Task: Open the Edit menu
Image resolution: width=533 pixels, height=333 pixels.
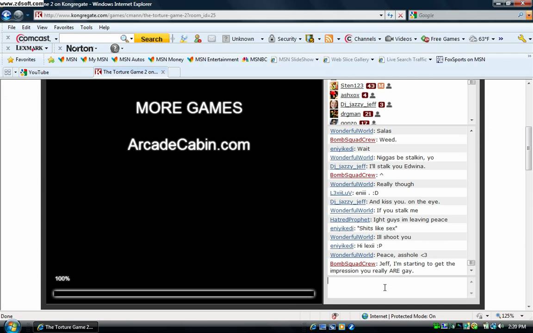Action: pyautogui.click(x=26, y=27)
